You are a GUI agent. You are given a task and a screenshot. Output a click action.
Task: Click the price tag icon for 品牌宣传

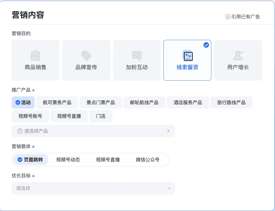click(86, 55)
